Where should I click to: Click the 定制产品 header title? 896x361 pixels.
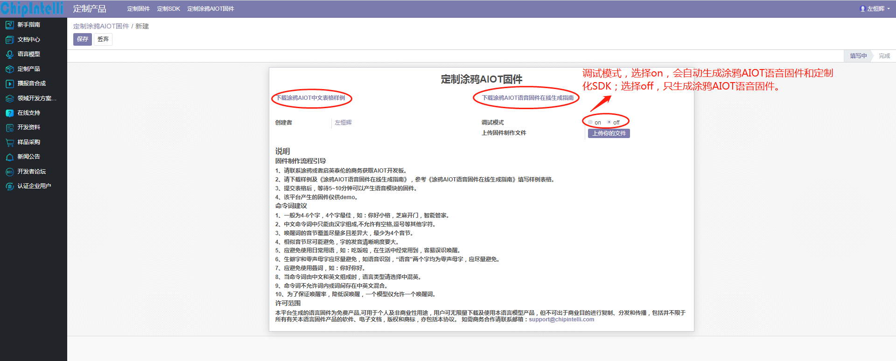click(x=90, y=9)
